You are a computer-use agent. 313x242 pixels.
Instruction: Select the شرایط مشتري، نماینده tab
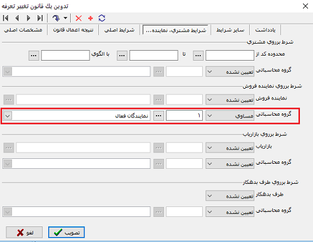coord(176,30)
